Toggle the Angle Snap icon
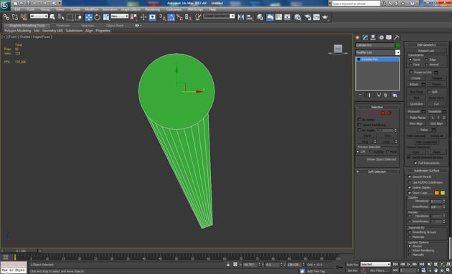 pyautogui.click(x=171, y=17)
